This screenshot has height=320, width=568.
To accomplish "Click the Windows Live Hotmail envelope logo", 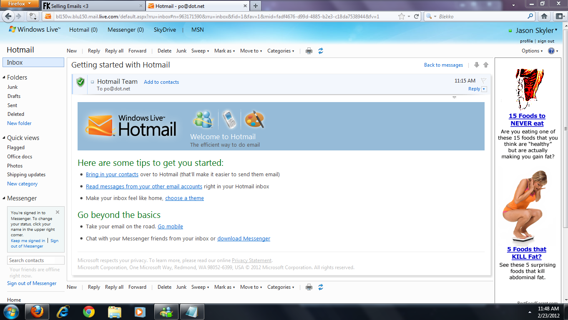I will point(99,126).
